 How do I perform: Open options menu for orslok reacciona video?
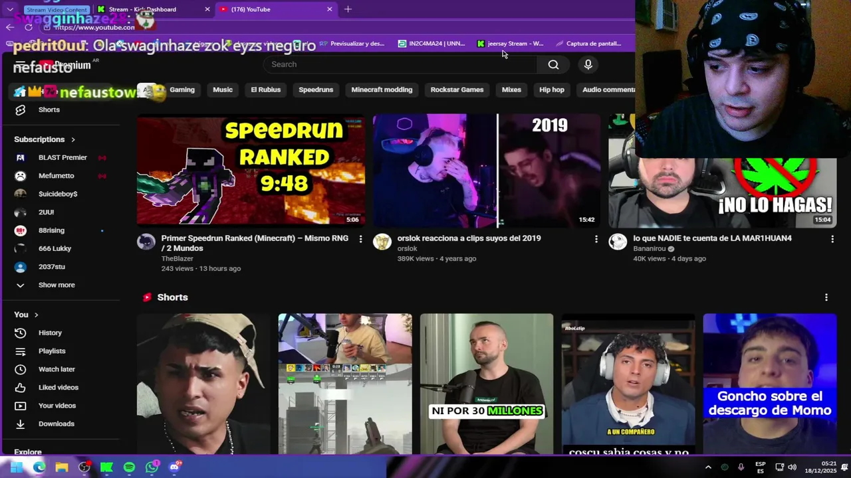[x=596, y=239]
